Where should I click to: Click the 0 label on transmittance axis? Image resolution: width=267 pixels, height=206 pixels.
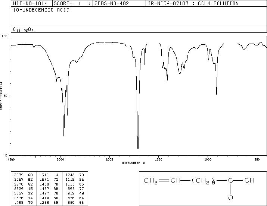pyautogui.click(x=6, y=155)
